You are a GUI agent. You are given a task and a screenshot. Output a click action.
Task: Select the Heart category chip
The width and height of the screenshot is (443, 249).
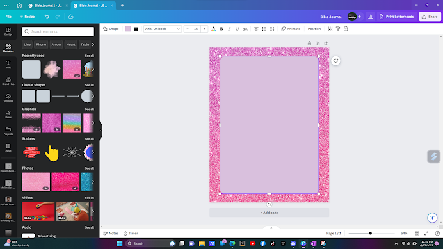coord(70,44)
